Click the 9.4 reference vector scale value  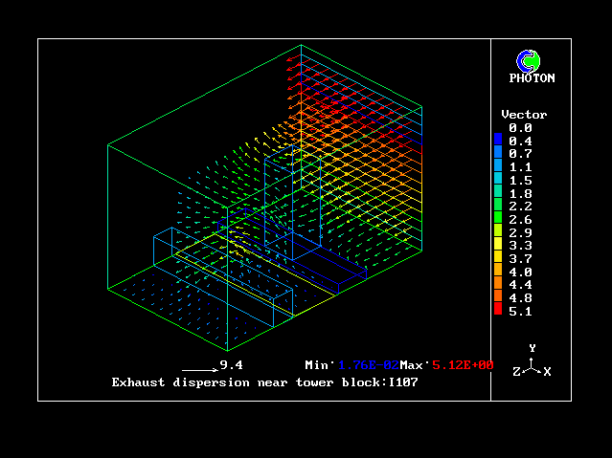[x=230, y=365]
